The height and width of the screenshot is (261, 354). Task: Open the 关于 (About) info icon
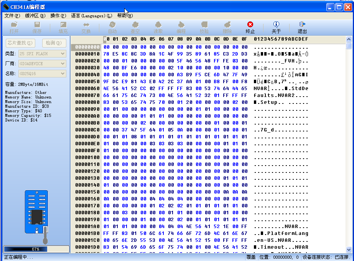276,27
